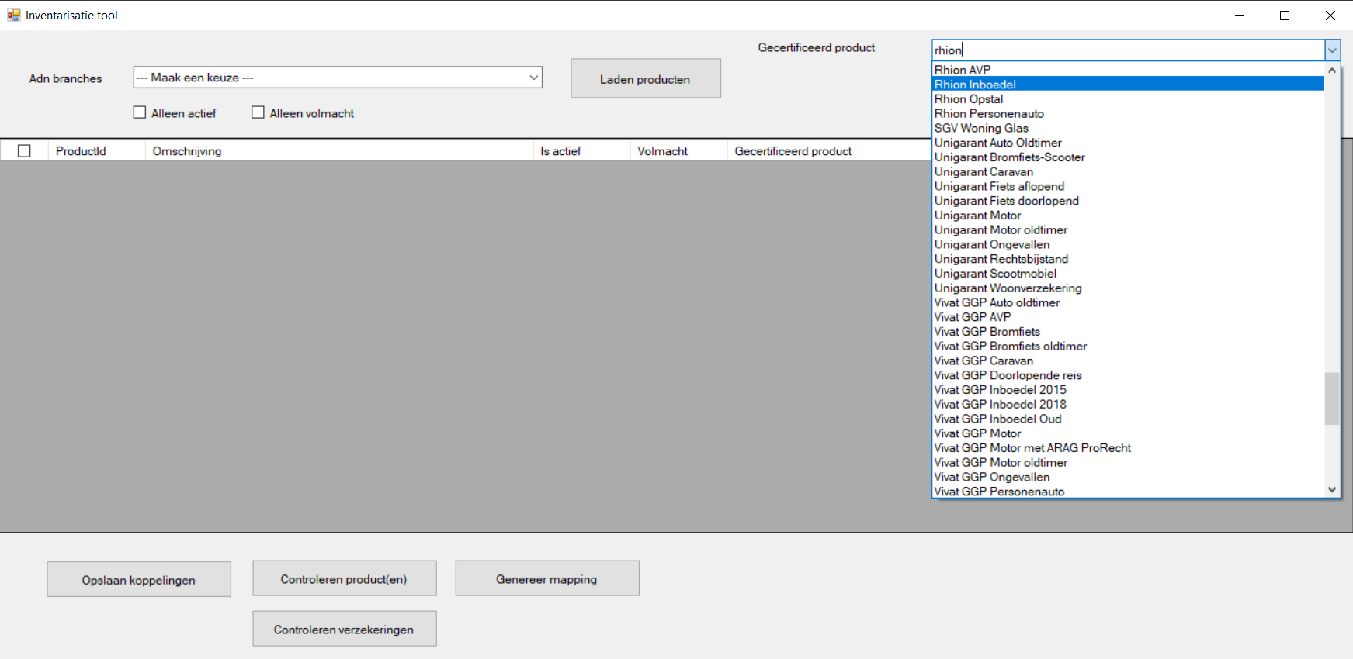Choose Vivat GGP Bromfiets option

(x=1128, y=332)
